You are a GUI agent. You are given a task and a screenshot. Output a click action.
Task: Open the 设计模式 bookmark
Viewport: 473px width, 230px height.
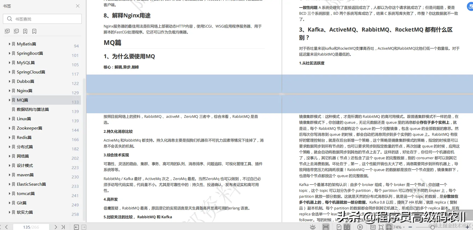pyautogui.click(x=25, y=165)
